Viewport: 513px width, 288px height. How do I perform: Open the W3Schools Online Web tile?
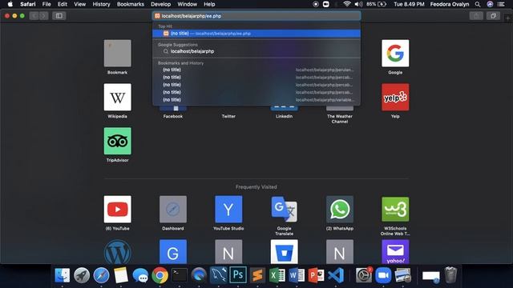pyautogui.click(x=395, y=210)
